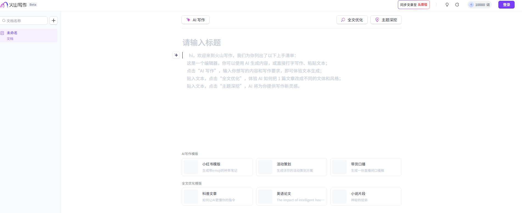Choose the 小红书模版 template card
Screen dimensions: 522x213
(217, 167)
